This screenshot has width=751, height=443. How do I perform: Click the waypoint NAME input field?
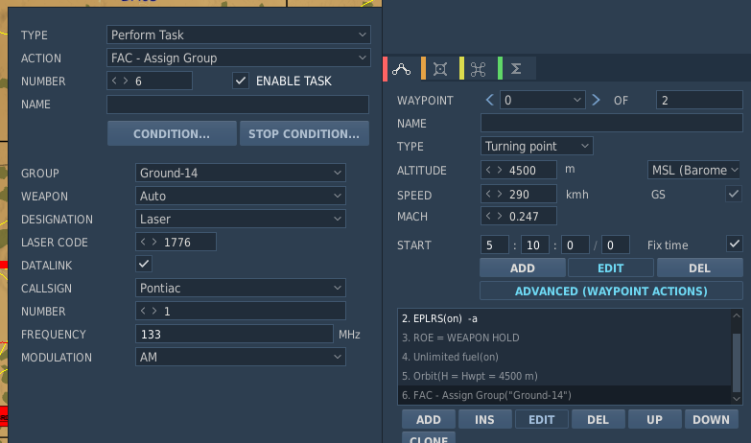tap(612, 123)
